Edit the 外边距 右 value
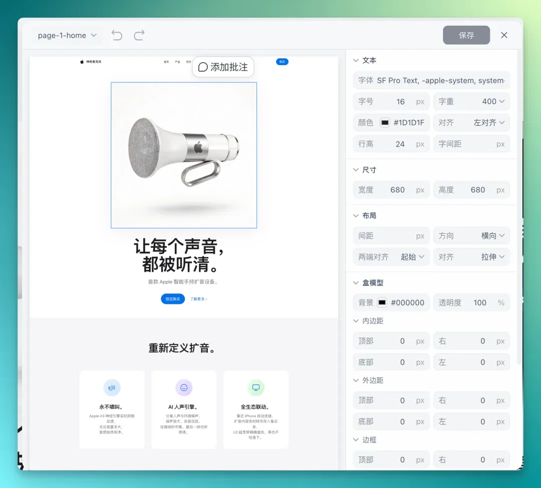Screen dimensions: 541x488 pyautogui.click(x=471, y=401)
